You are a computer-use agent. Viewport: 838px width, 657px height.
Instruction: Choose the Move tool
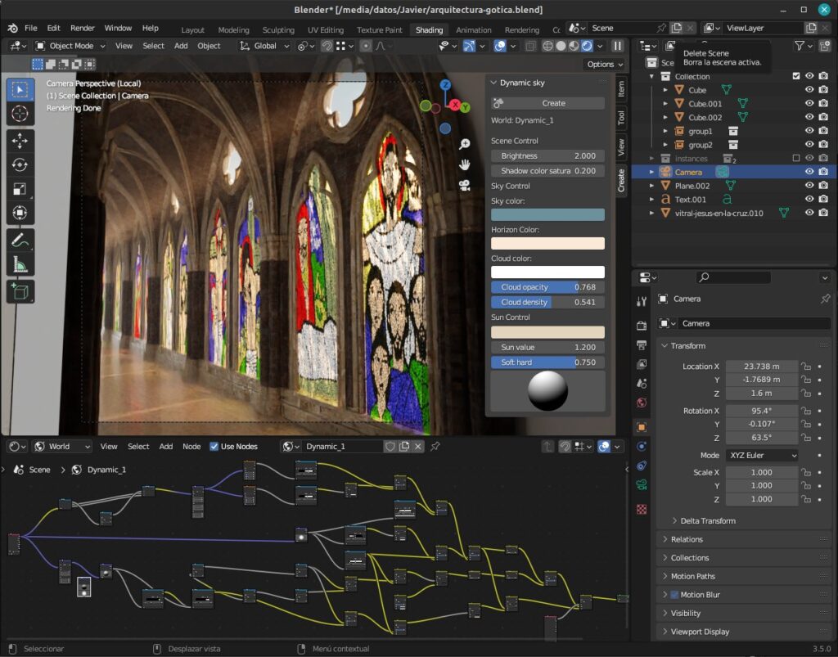click(20, 141)
